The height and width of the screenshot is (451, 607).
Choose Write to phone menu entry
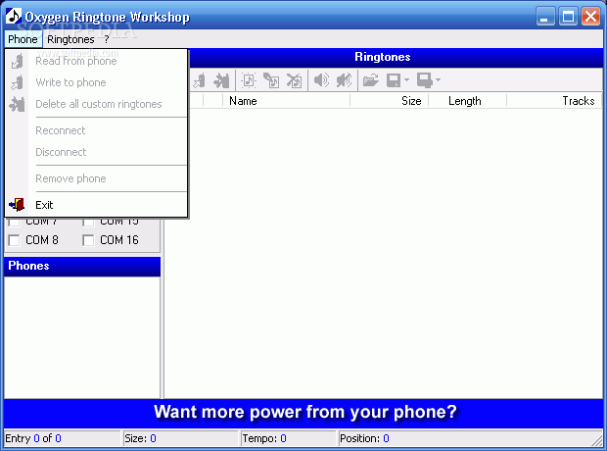pyautogui.click(x=96, y=82)
